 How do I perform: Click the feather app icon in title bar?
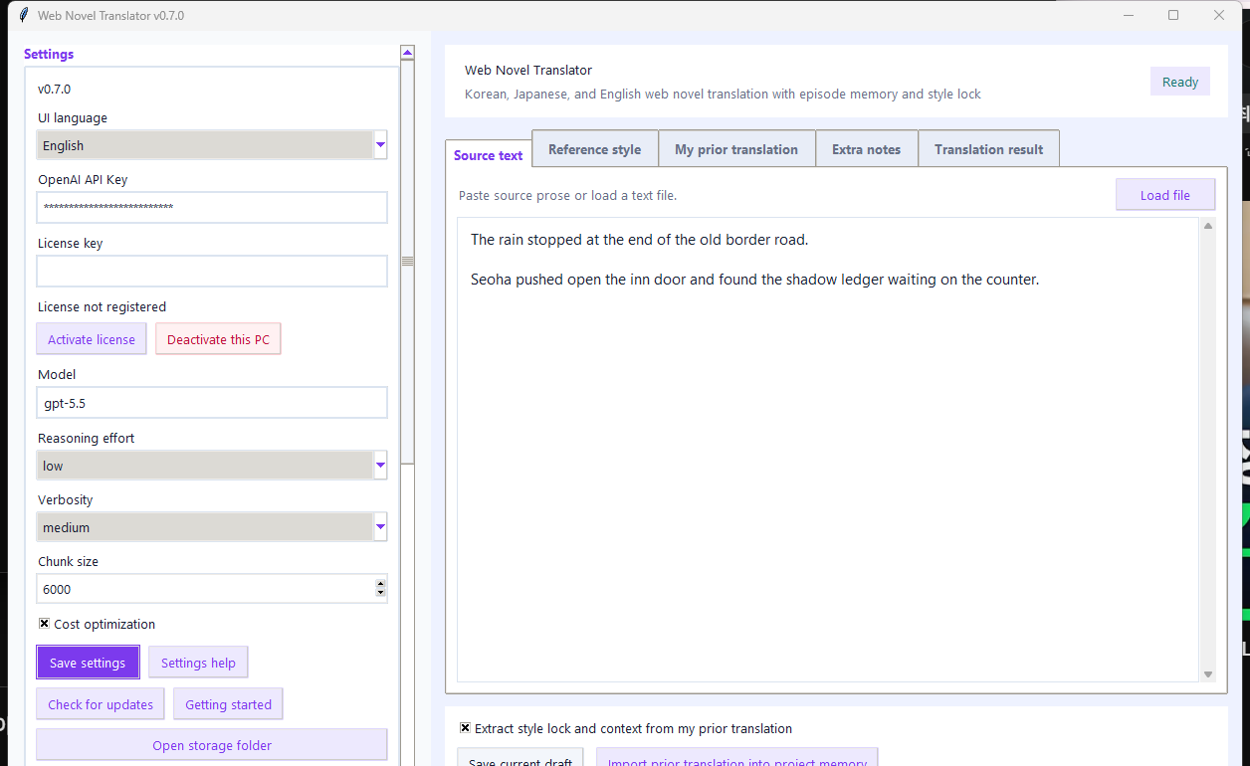pos(23,15)
